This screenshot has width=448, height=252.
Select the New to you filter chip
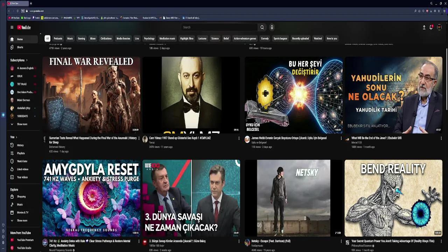click(332, 38)
